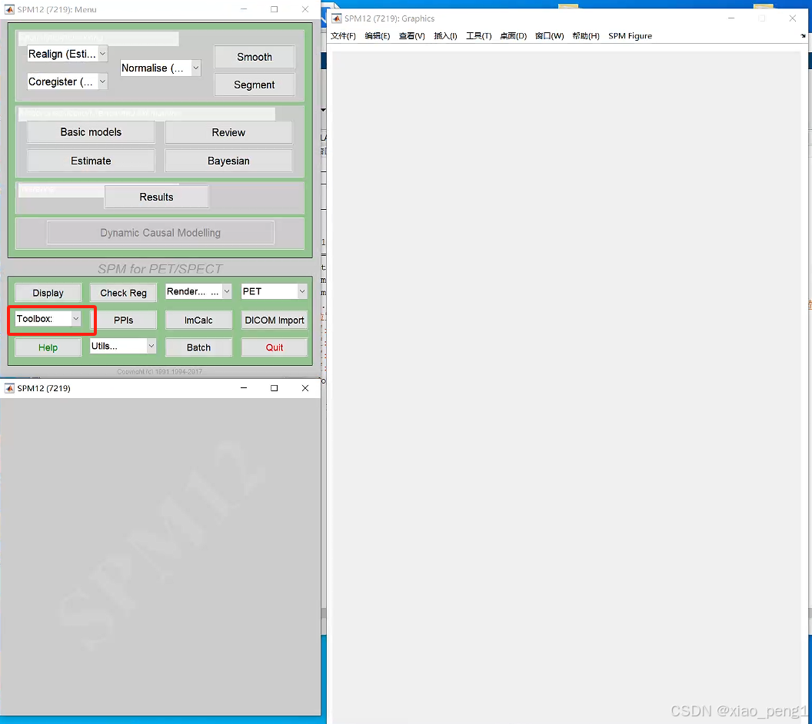Open the Normalise dropdown
This screenshot has height=724, width=812.
coord(160,68)
